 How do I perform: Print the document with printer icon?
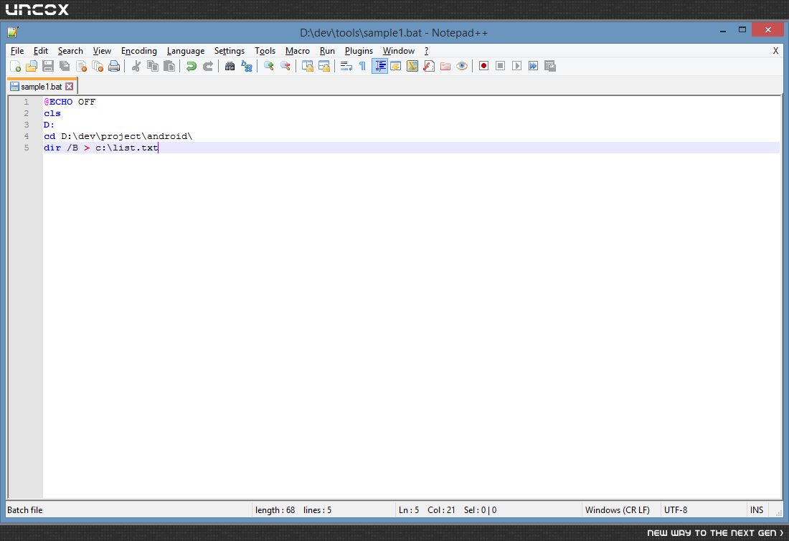pos(114,66)
